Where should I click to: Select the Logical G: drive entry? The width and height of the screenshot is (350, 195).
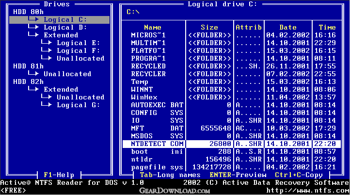78,105
